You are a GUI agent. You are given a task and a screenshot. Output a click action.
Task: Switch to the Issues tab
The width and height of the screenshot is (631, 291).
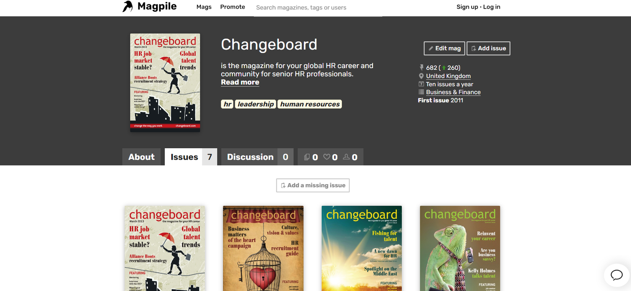tap(191, 157)
